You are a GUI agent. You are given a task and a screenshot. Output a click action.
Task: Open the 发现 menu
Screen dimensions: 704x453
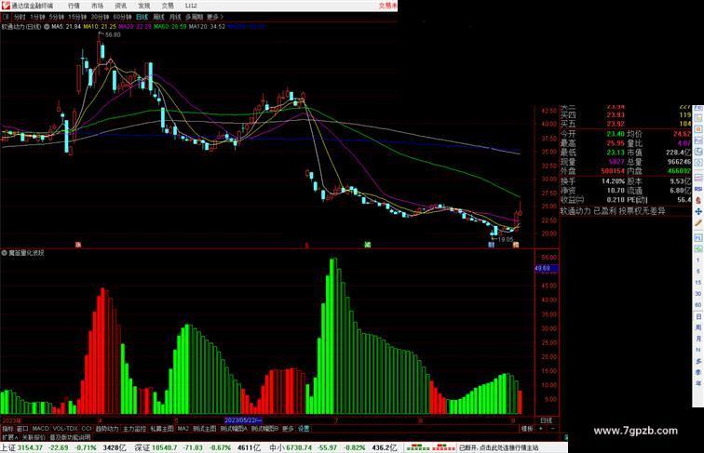pyautogui.click(x=143, y=6)
